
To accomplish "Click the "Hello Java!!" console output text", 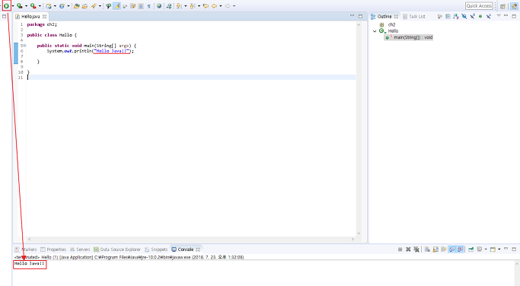I will 29,263.
